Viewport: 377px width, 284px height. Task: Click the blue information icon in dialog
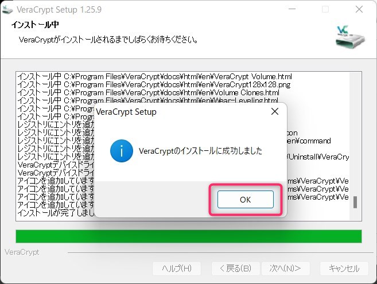122,151
